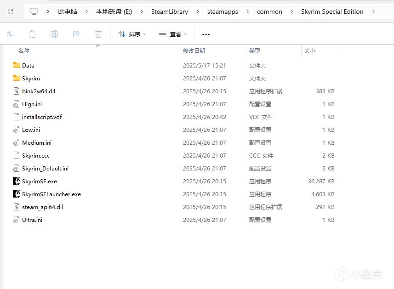394x289 pixels.
Task: Expand chevron after common breadcrumb
Action: 291,11
